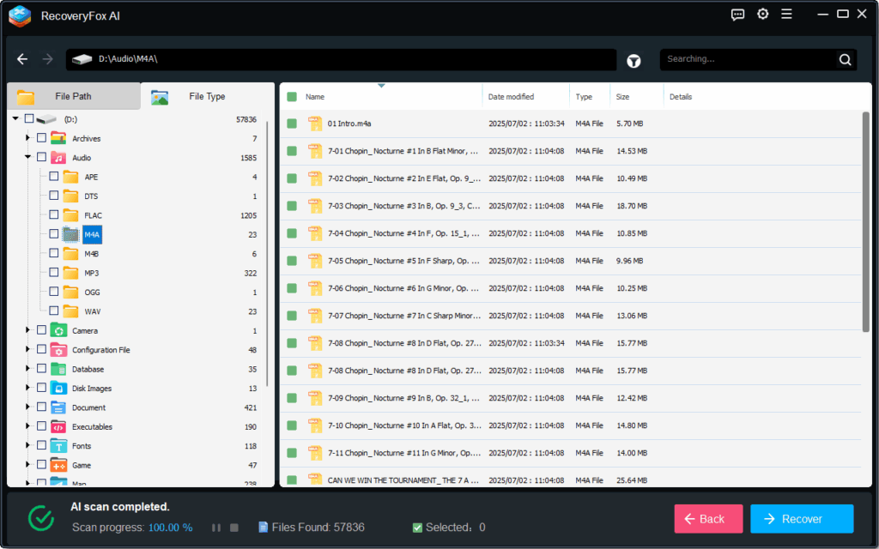Click the pause scan icon

(x=215, y=528)
